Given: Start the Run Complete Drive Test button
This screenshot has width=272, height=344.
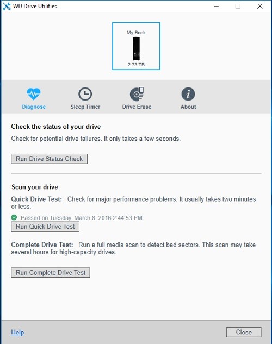Looking at the screenshot, I should (51, 272).
